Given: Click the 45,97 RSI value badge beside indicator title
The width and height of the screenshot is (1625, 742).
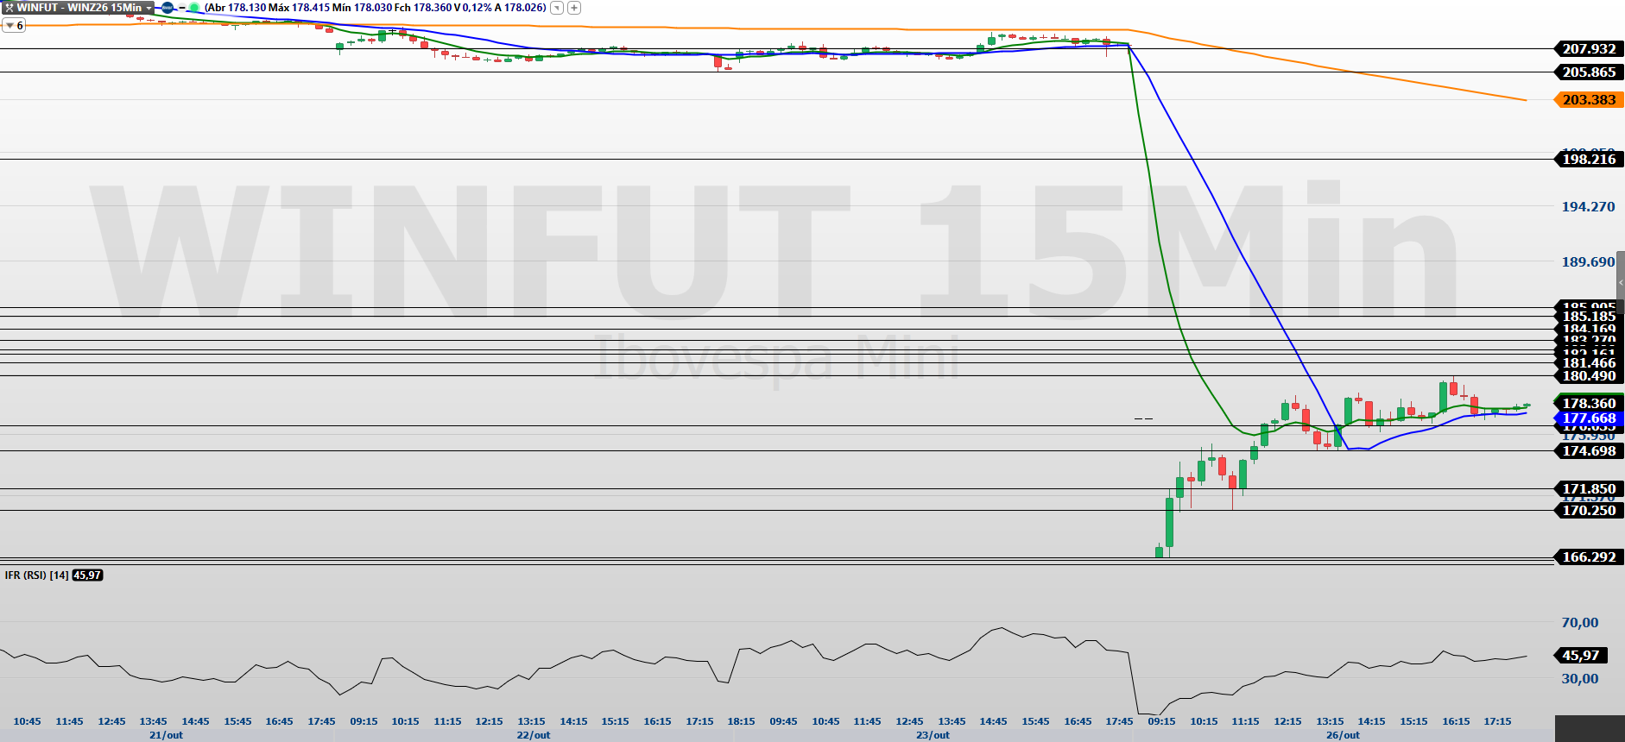Looking at the screenshot, I should click(x=87, y=575).
